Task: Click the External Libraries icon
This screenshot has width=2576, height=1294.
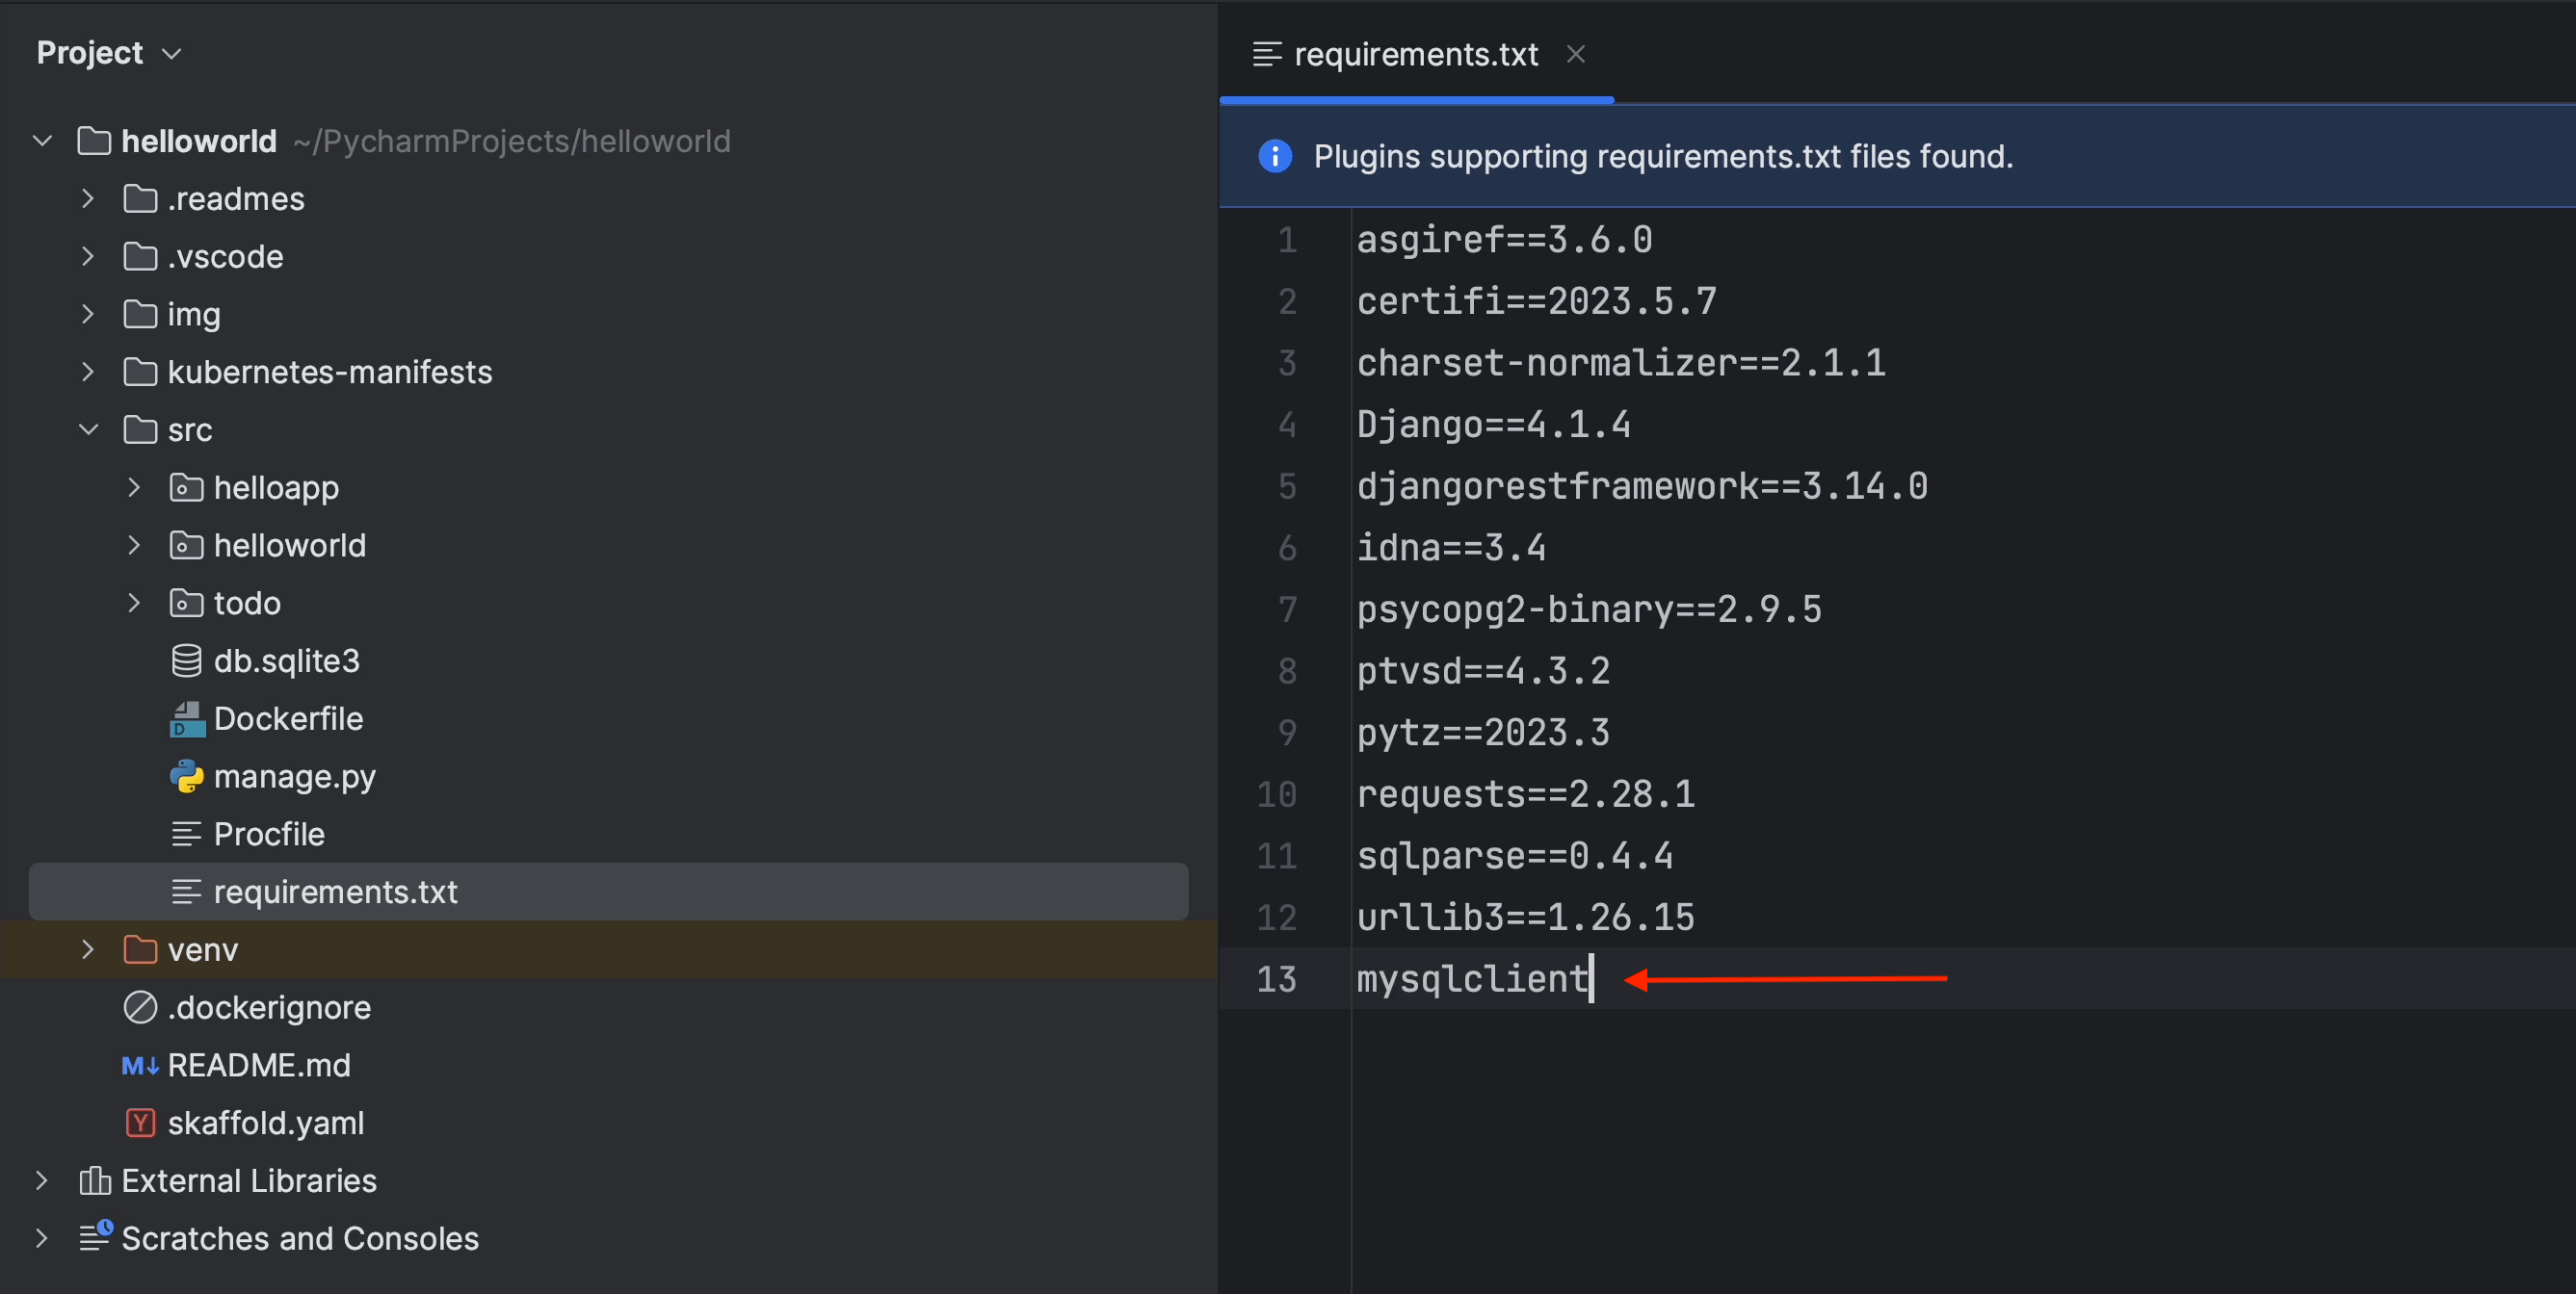Action: (x=95, y=1181)
